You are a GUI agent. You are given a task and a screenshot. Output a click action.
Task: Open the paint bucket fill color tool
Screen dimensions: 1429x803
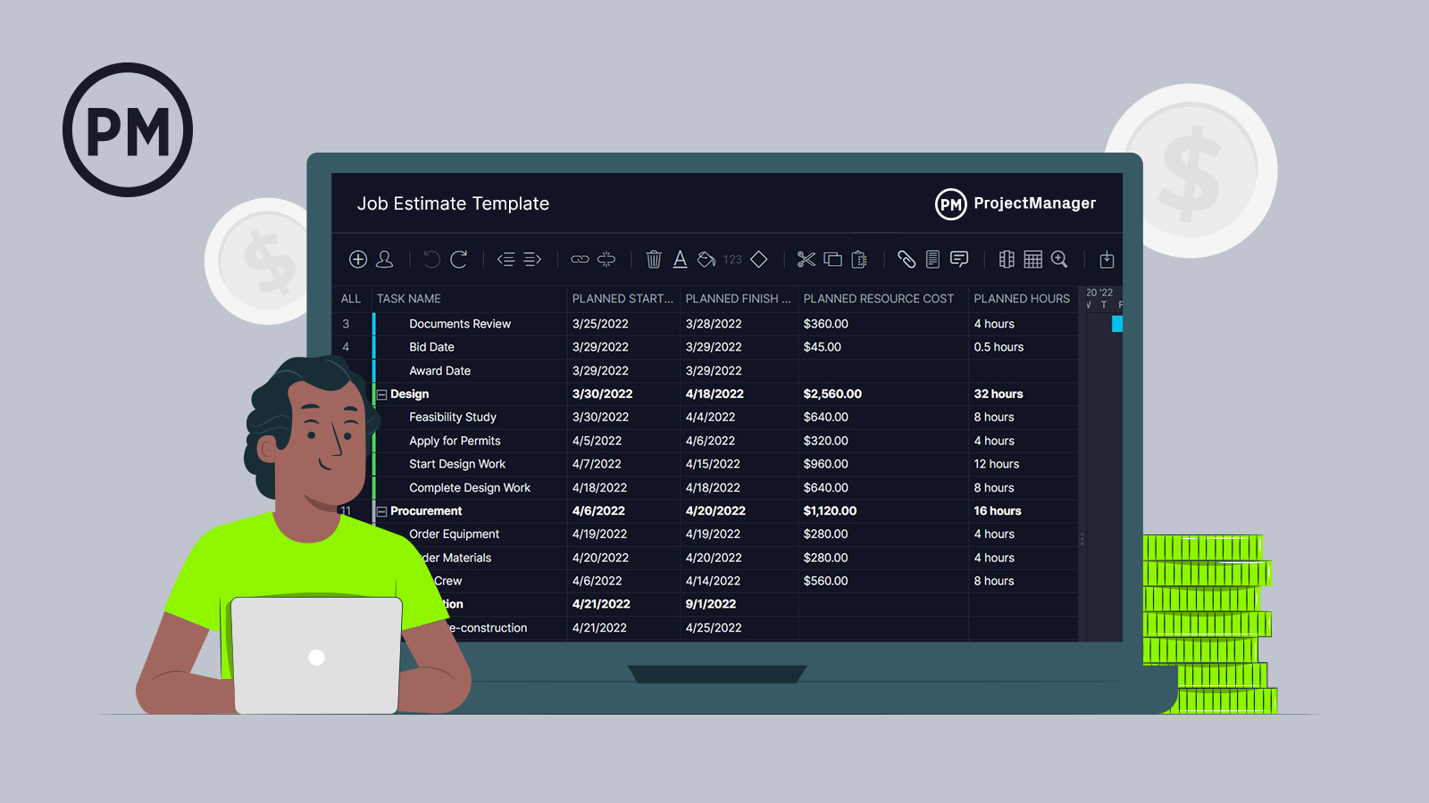click(706, 260)
